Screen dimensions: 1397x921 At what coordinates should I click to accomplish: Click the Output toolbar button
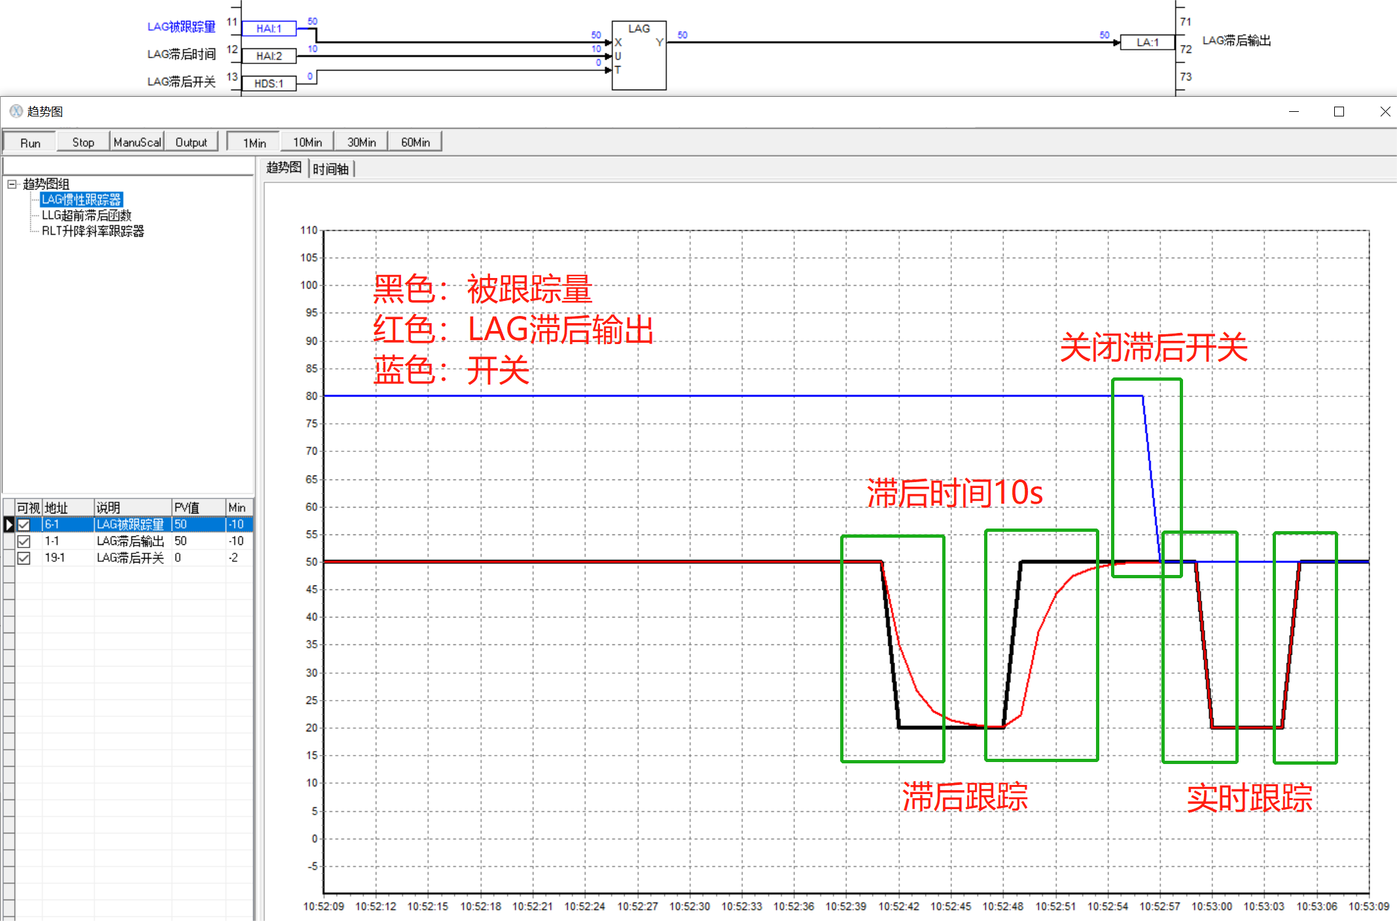pyautogui.click(x=191, y=143)
